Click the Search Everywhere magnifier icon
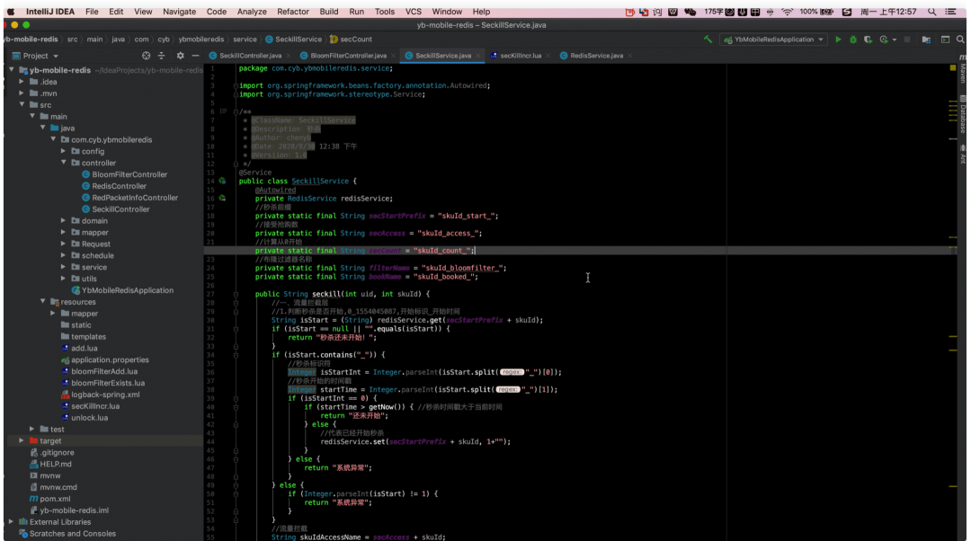The image size is (971, 541). (x=962, y=40)
